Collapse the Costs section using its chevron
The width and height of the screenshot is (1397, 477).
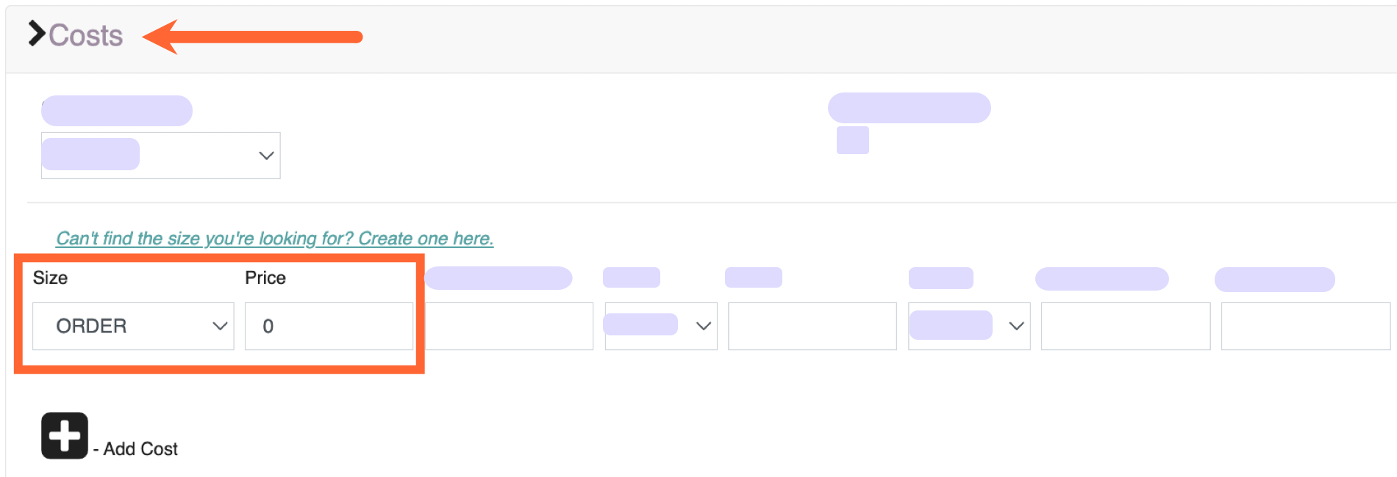37,34
